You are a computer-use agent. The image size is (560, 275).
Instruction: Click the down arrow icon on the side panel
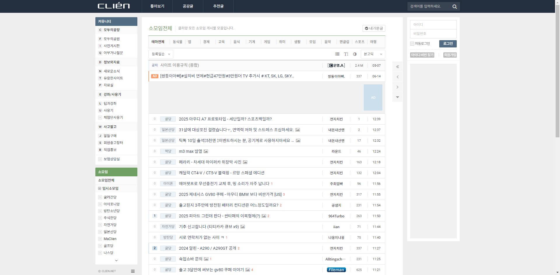(x=397, y=97)
